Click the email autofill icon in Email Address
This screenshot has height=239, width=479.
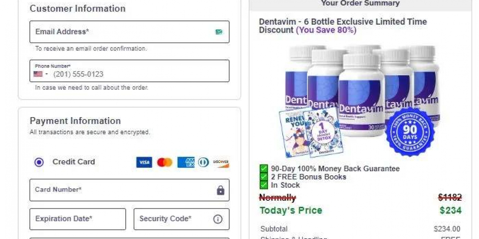click(x=219, y=32)
